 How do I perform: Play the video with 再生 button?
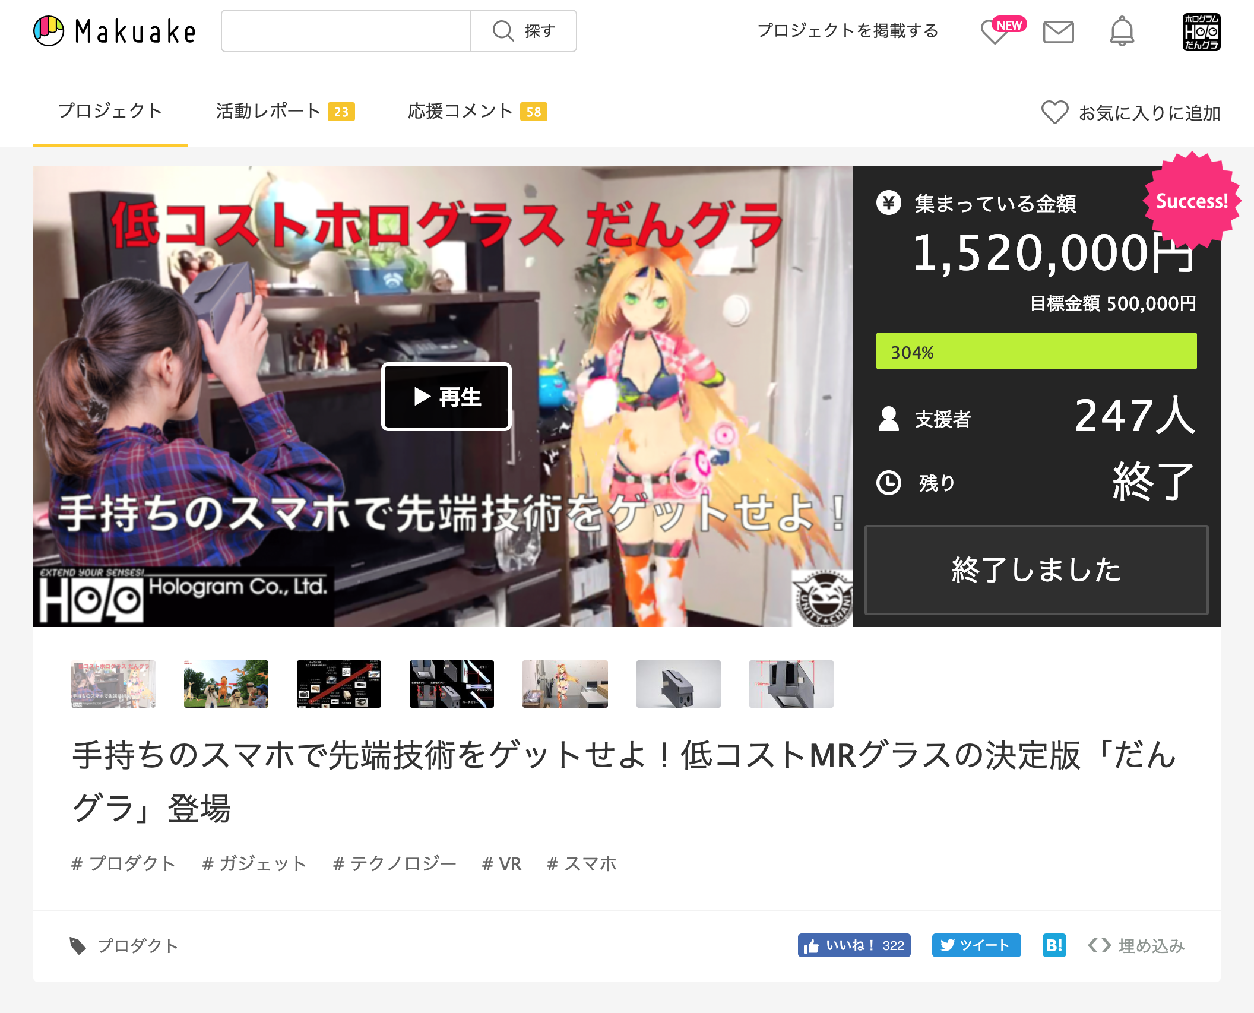point(446,397)
